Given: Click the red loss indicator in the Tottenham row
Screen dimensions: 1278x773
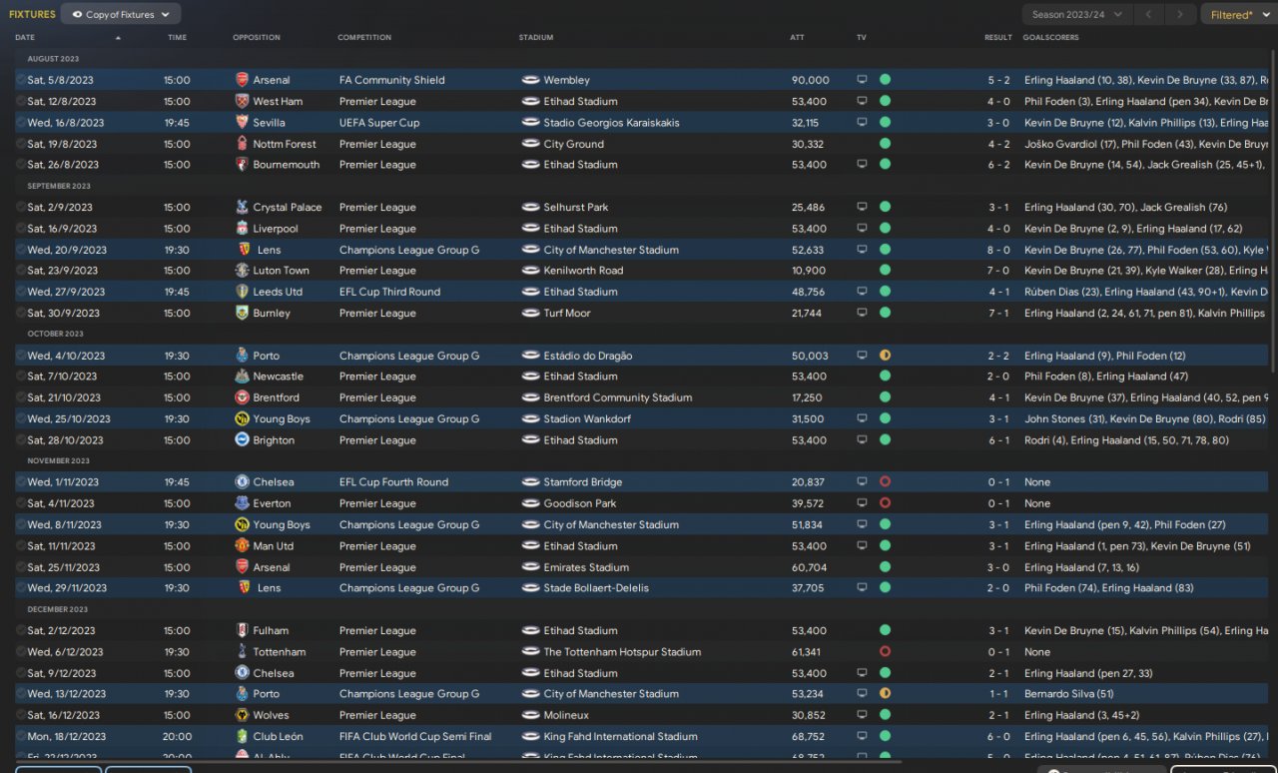Looking at the screenshot, I should (885, 652).
